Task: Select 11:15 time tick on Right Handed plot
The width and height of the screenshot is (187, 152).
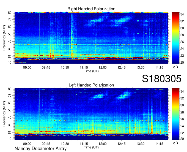Action: click(x=84, y=67)
